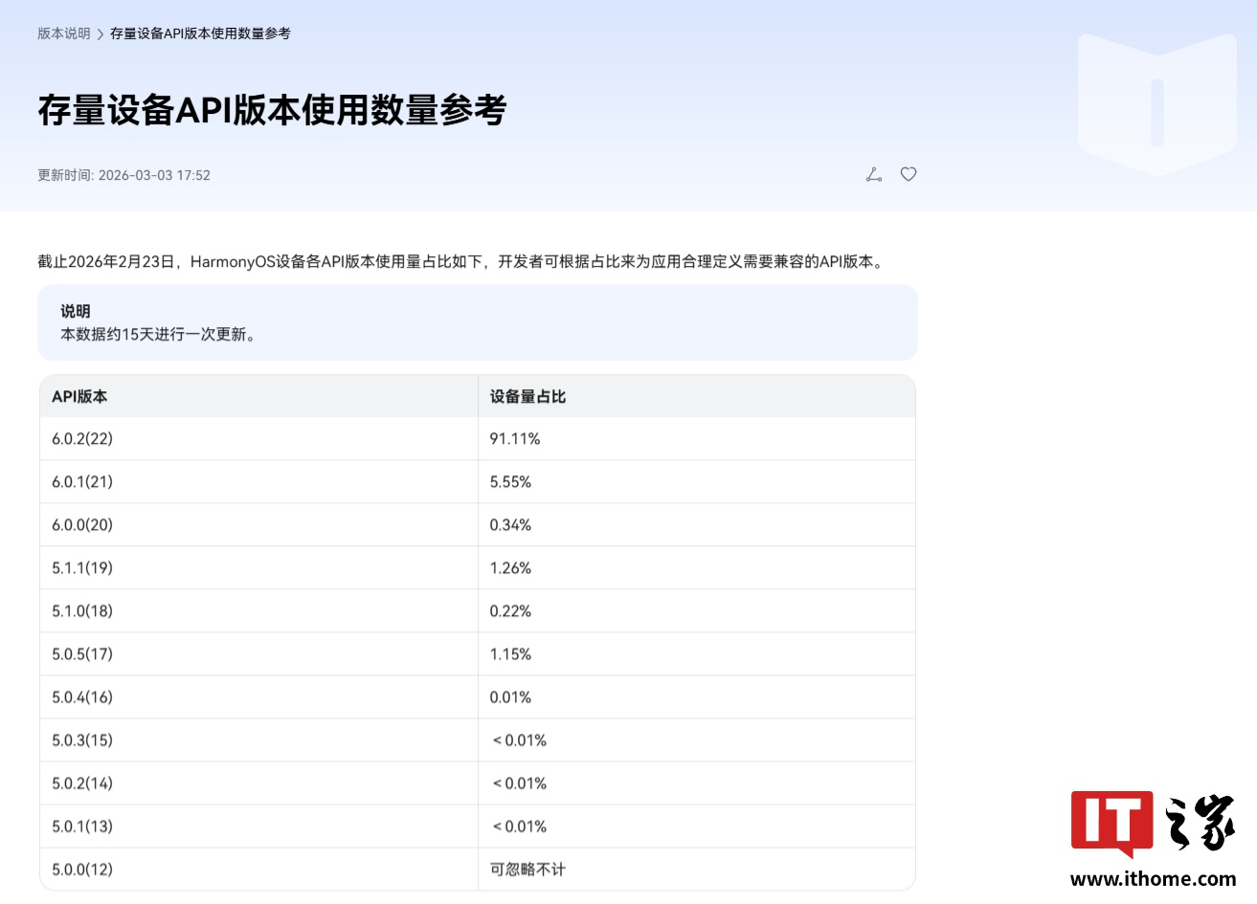
Task: Click the current breadcrumb 存量设备API版本使用数量参考
Action: click(x=200, y=33)
